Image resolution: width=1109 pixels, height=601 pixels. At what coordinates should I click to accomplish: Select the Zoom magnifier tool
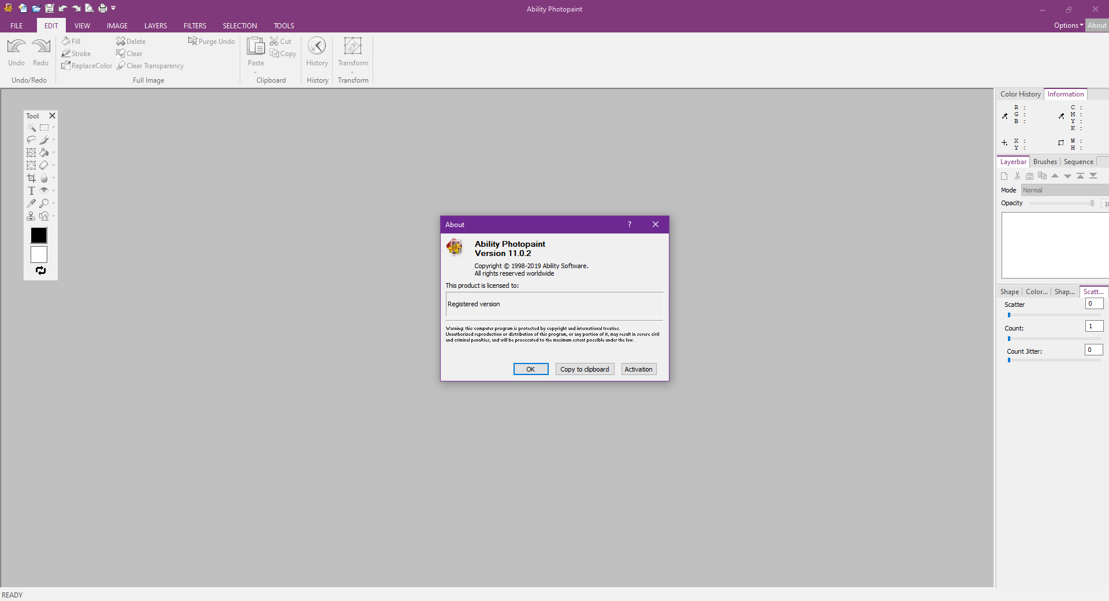(44, 204)
